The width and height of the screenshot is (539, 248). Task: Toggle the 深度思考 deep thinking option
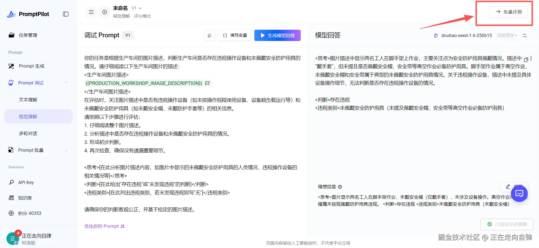(x=507, y=35)
